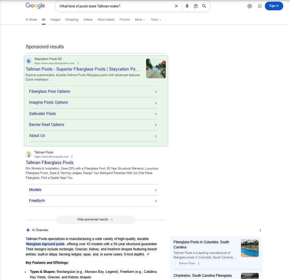This screenshot has height=279, width=290.
Task: Click the source link icon after '8-foot depths'
Action: 148,254
